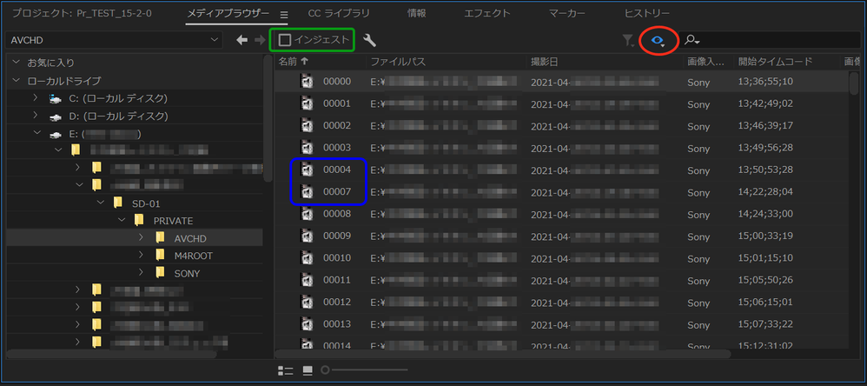Expand the D: (ローカル ディスク) drive
Viewport: 867px width, 386px height.
tap(36, 116)
